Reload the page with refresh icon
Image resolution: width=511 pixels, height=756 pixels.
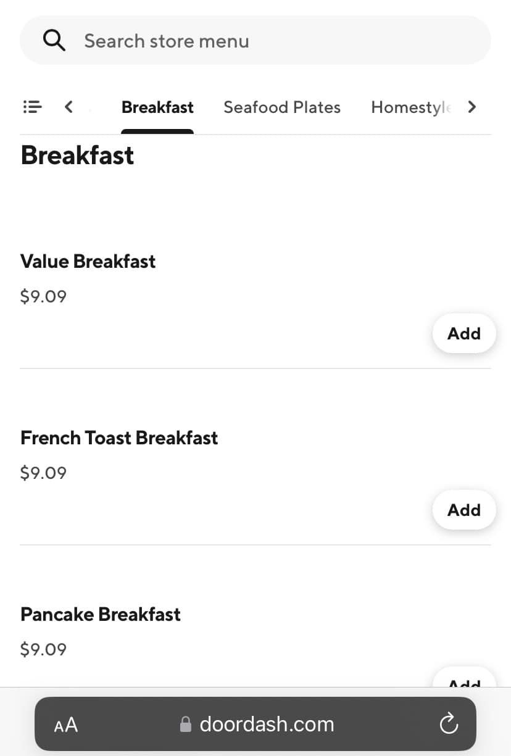coord(449,723)
